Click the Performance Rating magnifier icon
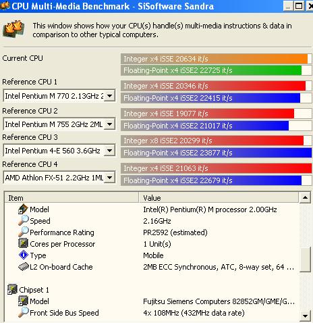313x323 pixels. pos(24,232)
